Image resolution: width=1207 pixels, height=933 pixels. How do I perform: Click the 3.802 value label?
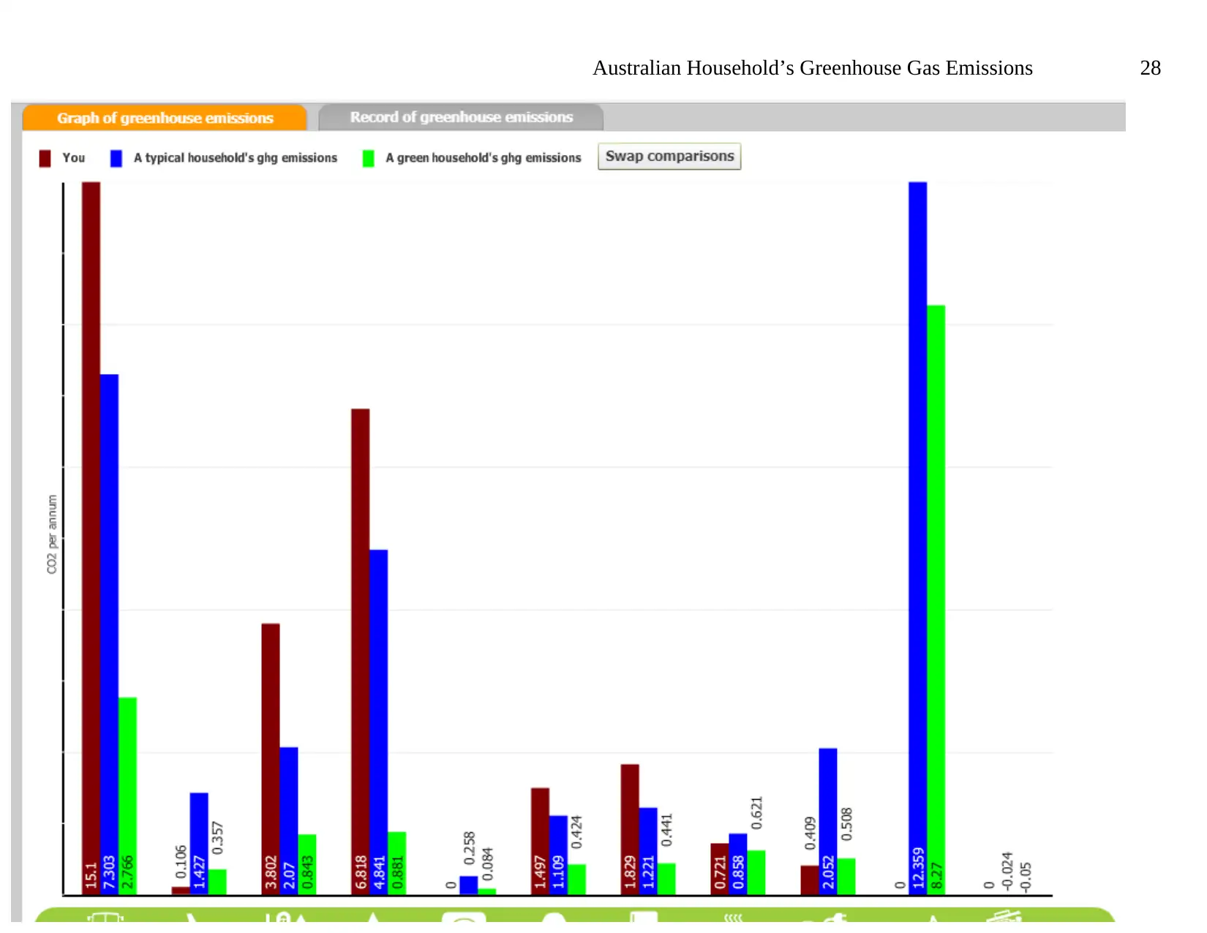pos(271,872)
